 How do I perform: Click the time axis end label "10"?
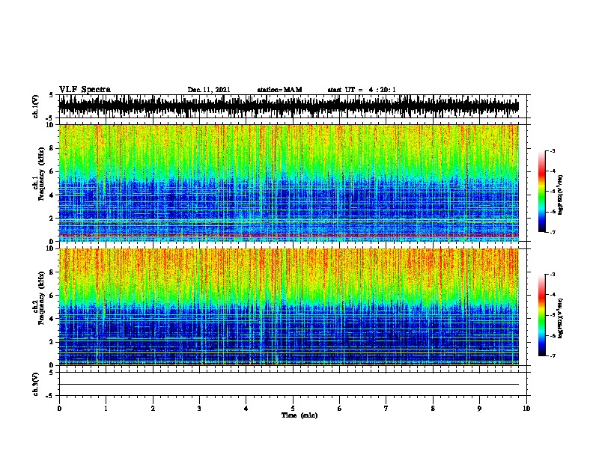[526, 409]
